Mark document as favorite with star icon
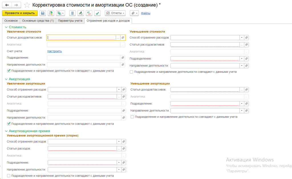Image resolution: width=292 pixels, height=179 pixels. pos(27,5)
